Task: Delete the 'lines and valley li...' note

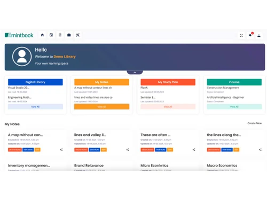Action: tap(81, 150)
